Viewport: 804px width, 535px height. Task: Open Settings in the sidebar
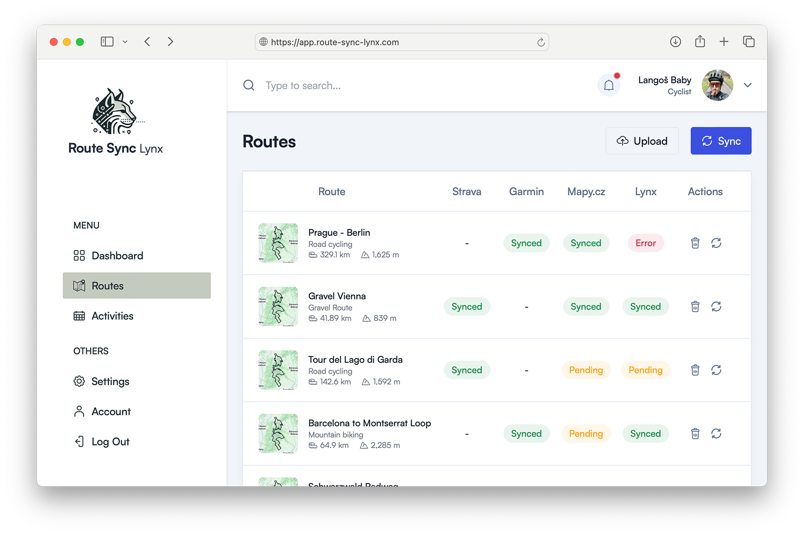(110, 381)
